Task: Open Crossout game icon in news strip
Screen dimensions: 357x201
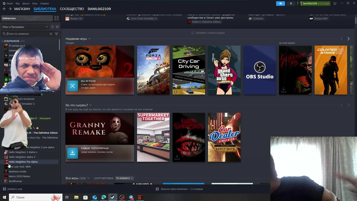Action: click(250, 18)
